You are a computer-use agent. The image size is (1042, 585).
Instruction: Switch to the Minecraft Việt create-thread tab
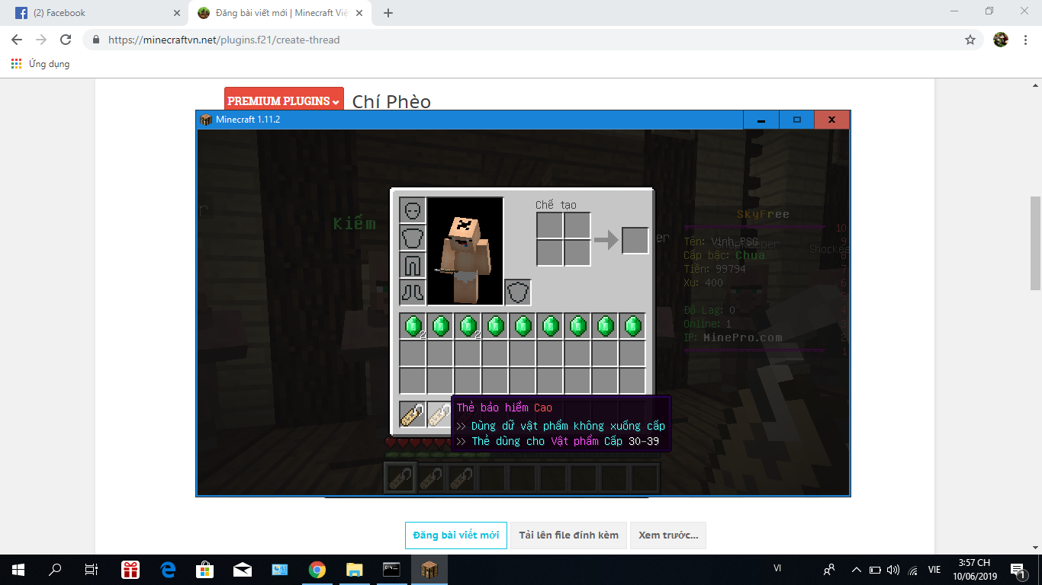click(281, 13)
